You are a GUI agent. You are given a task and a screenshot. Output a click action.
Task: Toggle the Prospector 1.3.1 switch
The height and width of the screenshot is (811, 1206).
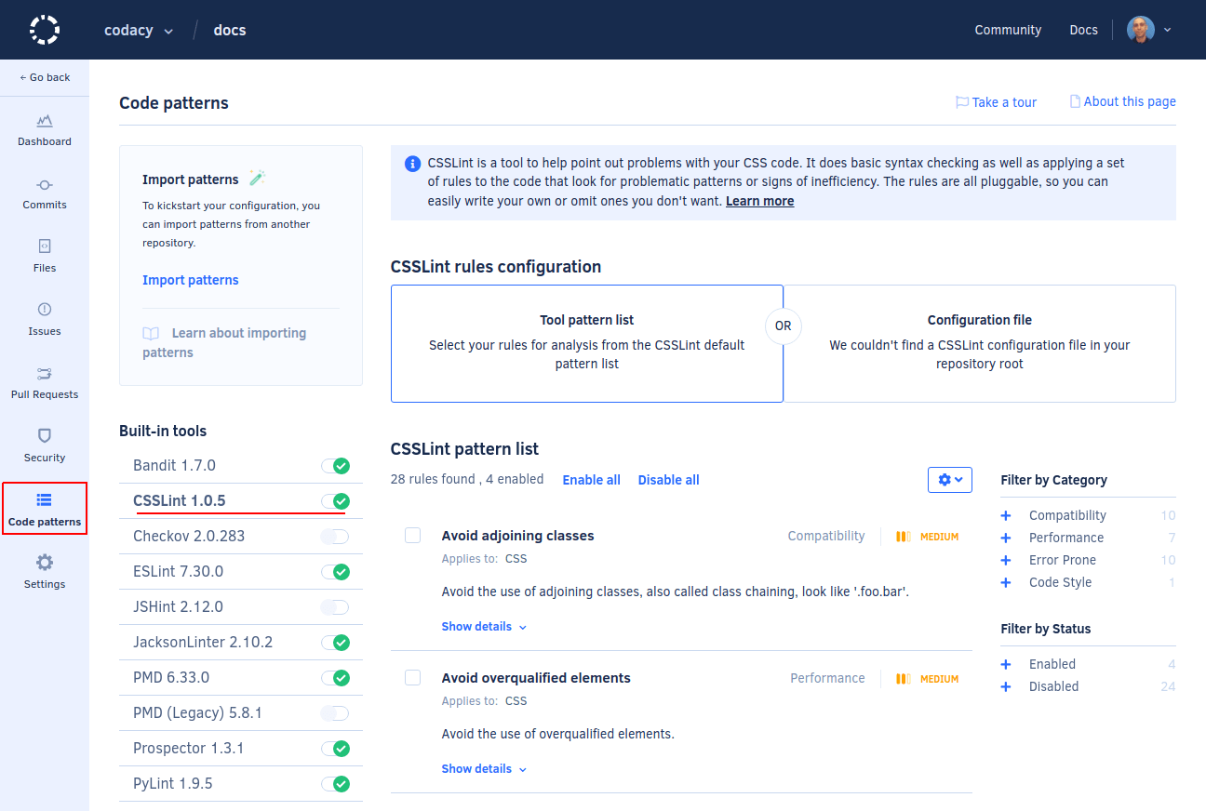[x=335, y=749]
